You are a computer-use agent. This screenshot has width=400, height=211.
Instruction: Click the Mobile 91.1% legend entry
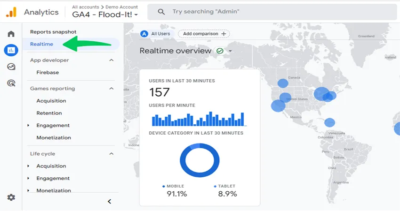[175, 191]
